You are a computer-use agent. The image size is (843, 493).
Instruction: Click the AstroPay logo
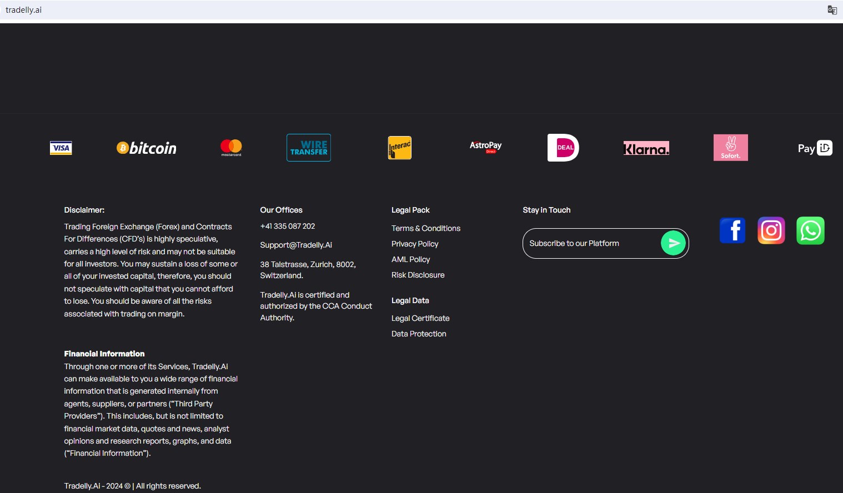pos(485,147)
